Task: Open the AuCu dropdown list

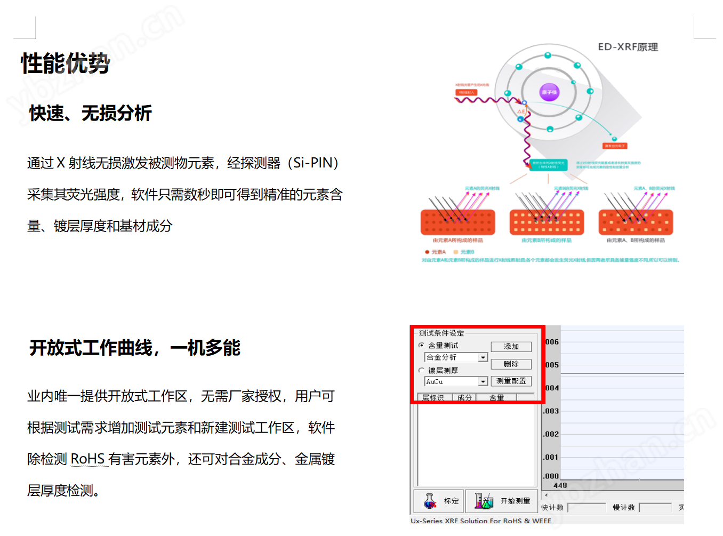Action: tap(483, 381)
